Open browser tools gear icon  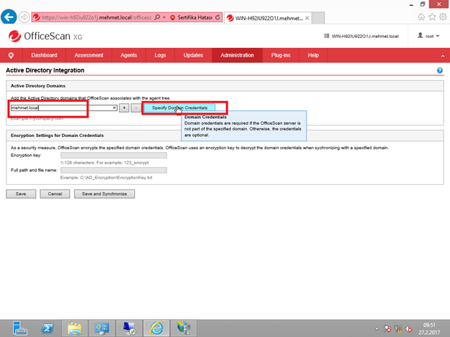[x=443, y=17]
